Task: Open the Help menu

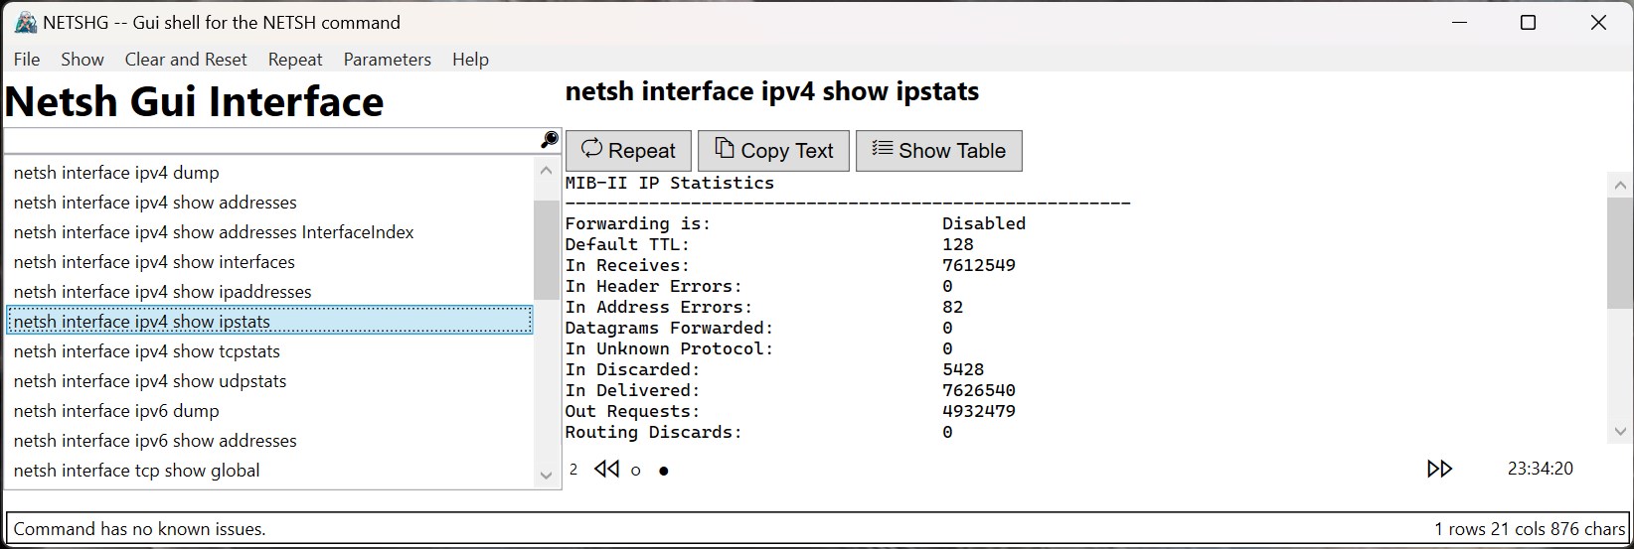Action: tap(470, 60)
